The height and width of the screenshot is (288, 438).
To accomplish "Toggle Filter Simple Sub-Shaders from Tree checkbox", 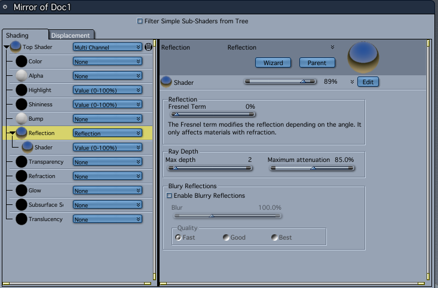I will click(x=140, y=21).
